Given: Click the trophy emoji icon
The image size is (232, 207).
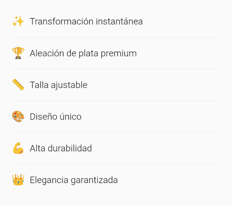Looking at the screenshot, I should click(18, 53).
